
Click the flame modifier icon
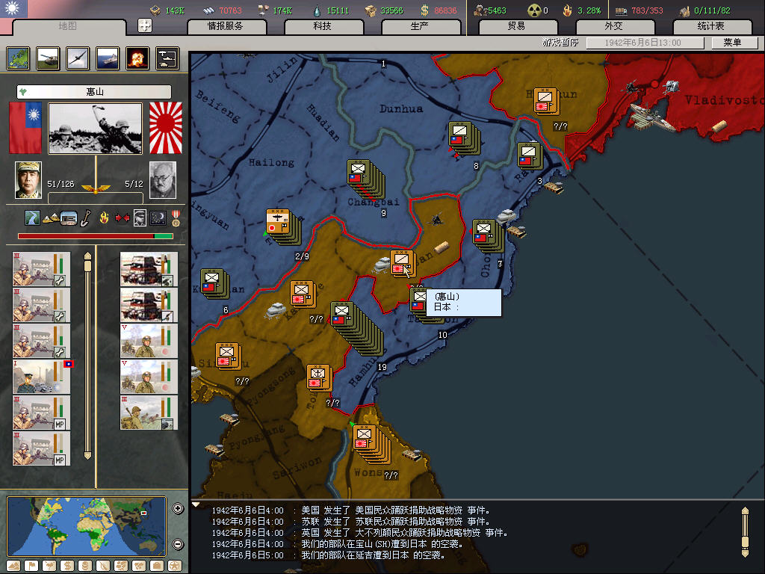pyautogui.click(x=104, y=217)
